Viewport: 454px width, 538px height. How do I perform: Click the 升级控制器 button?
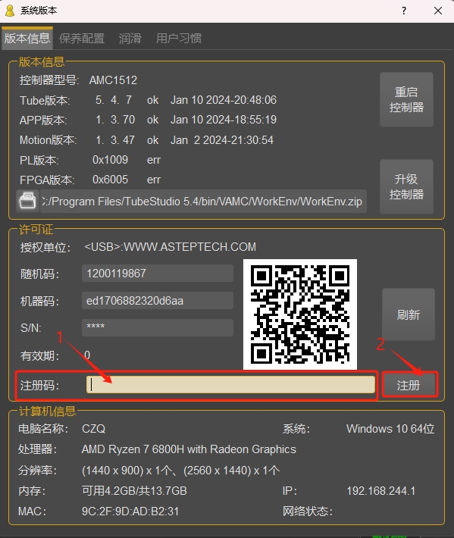[x=406, y=186]
